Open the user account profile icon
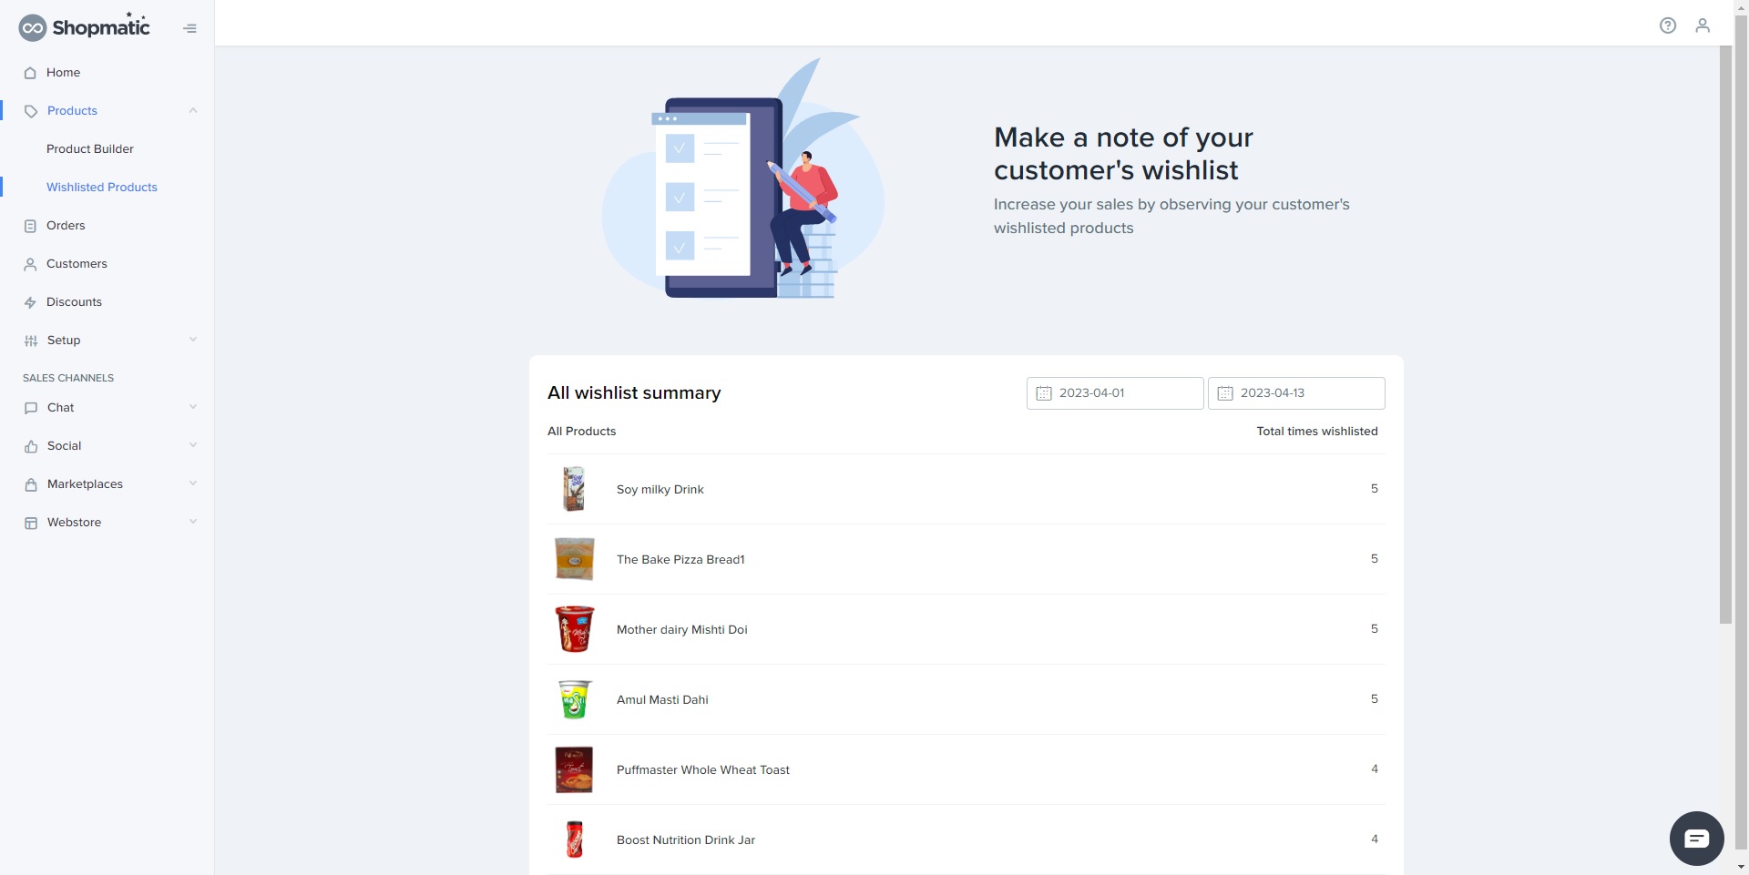The image size is (1749, 875). pos(1703,25)
